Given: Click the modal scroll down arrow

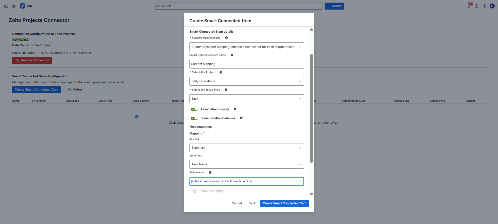Looking at the screenshot, I should coord(311,194).
